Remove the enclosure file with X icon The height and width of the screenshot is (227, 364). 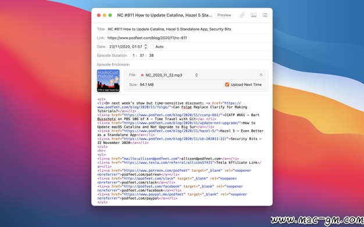(x=260, y=75)
